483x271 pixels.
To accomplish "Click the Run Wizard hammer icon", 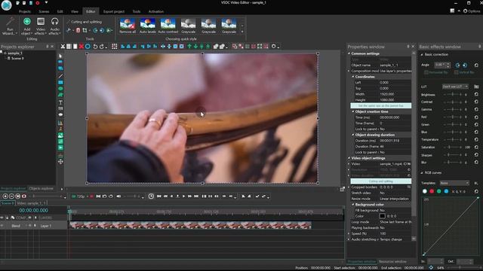I will [10, 22].
